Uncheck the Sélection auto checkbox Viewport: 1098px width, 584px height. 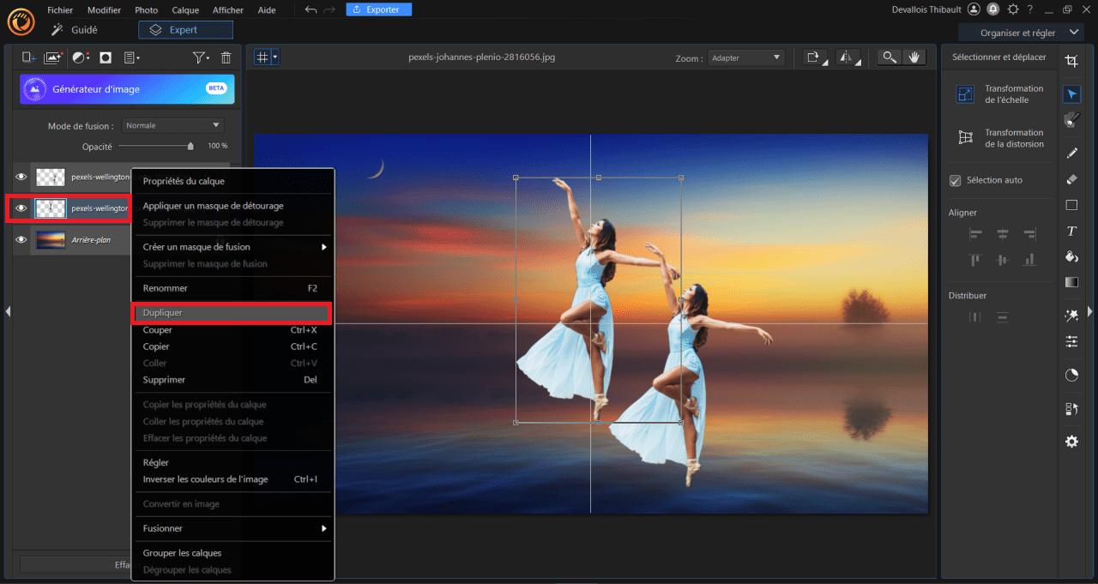click(955, 180)
